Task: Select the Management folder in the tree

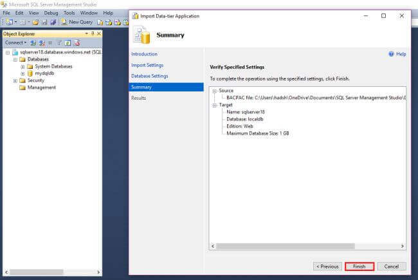Action: coord(42,88)
